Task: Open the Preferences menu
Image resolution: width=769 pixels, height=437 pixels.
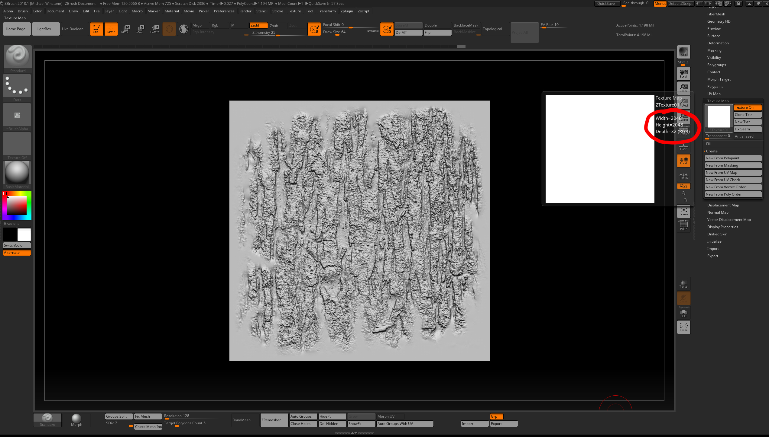Action: tap(224, 11)
